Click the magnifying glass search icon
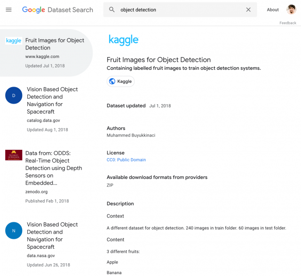Screen dimensions: 301x276 point(112,9)
